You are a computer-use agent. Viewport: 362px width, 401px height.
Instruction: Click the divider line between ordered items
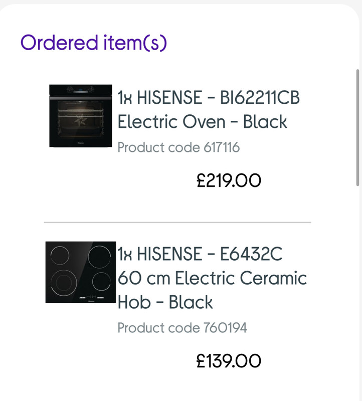coord(177,223)
